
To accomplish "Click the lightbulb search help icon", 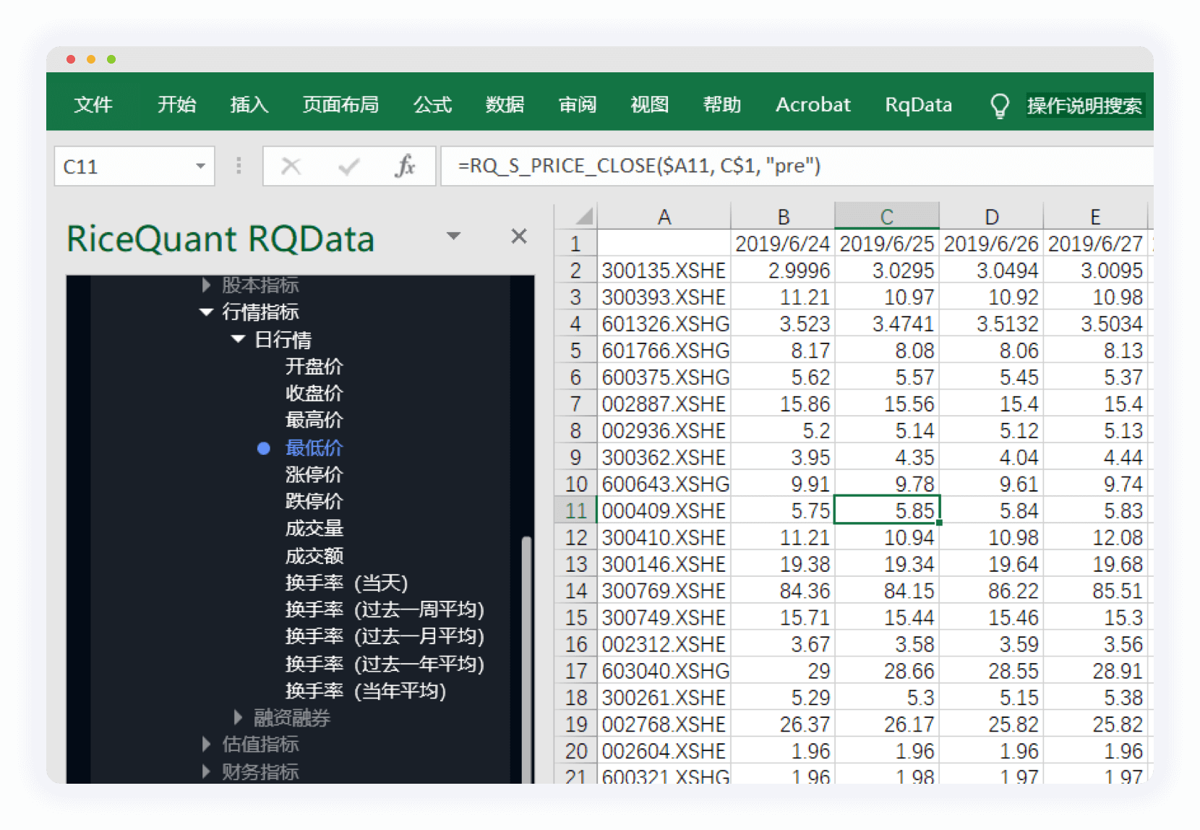I will point(999,106).
